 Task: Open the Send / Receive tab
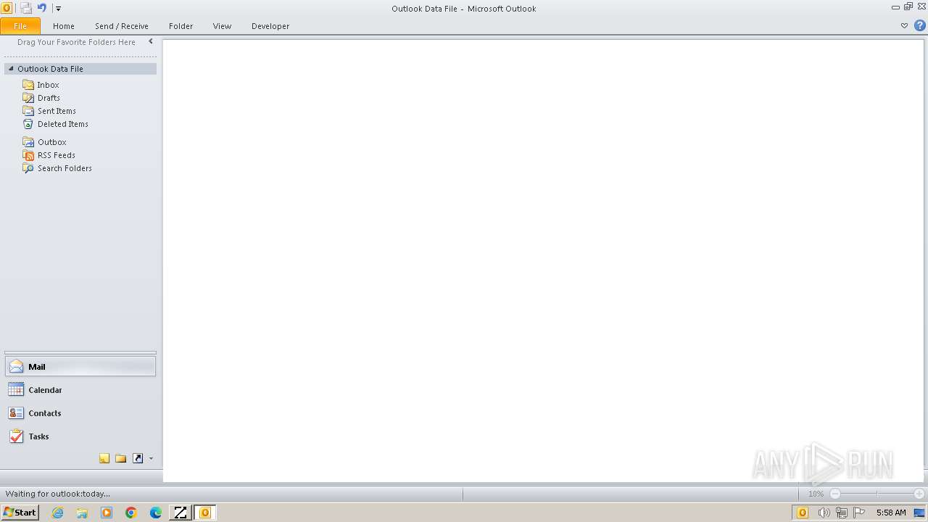coord(122,26)
